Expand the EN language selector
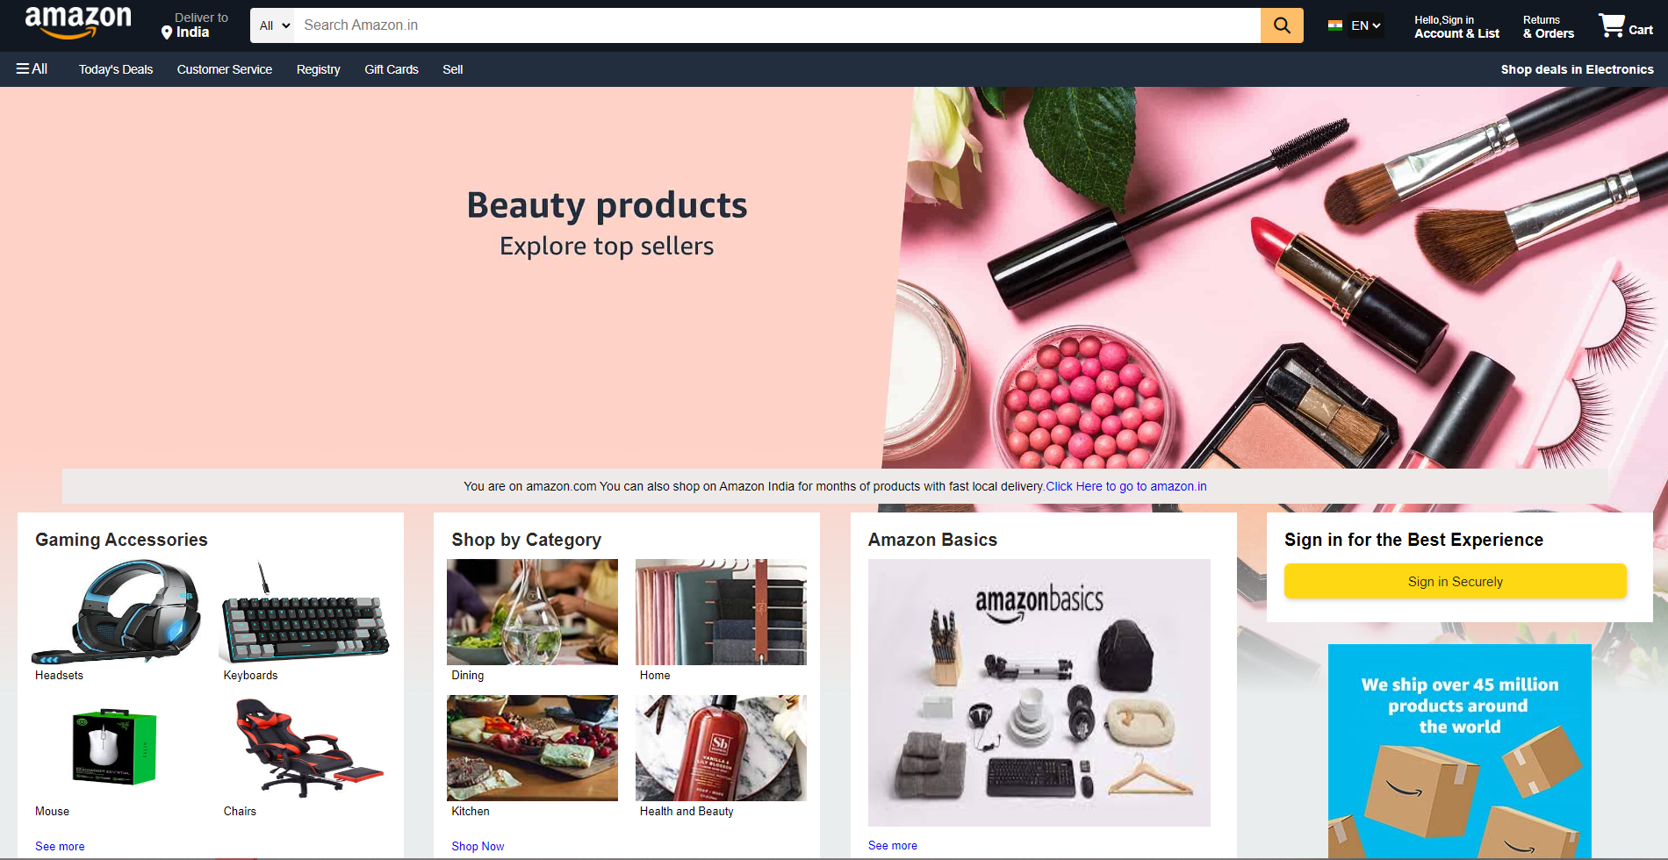The image size is (1668, 860). pyautogui.click(x=1366, y=25)
